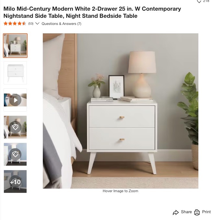The width and height of the screenshot is (212, 220).
Task: Click the Share arrow icon
Action: coord(176,212)
